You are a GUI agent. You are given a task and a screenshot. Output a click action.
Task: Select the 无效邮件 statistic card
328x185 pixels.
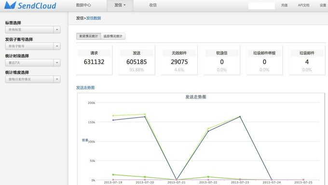(179, 60)
